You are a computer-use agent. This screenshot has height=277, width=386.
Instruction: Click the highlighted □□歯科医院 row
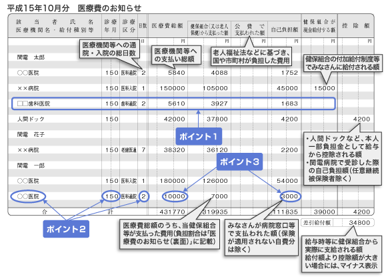[x=173, y=103]
